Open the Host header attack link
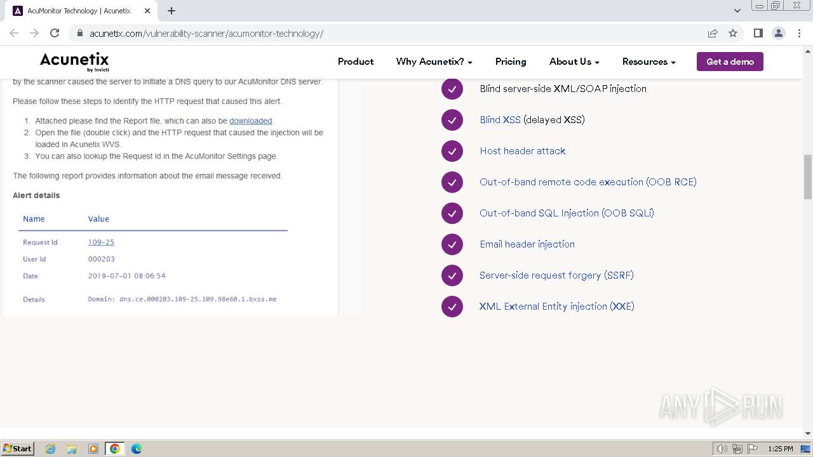 pyautogui.click(x=522, y=151)
